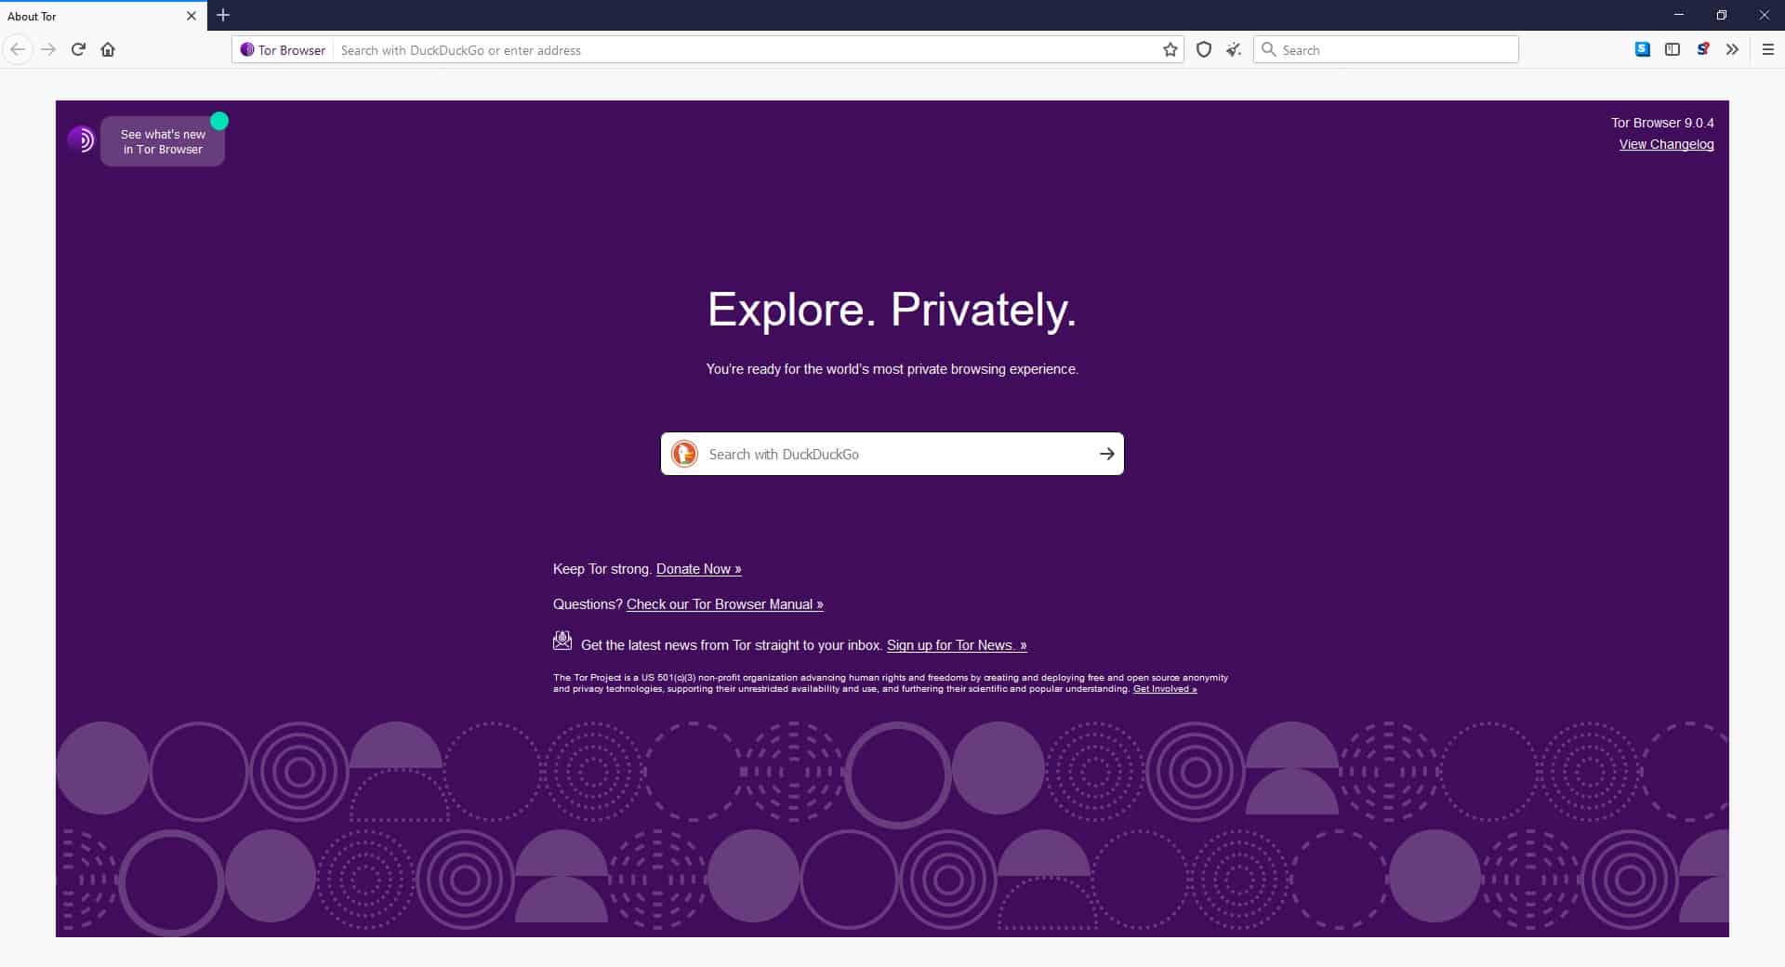Click See what's new in Tor Browser
The height and width of the screenshot is (967, 1785).
(163, 141)
